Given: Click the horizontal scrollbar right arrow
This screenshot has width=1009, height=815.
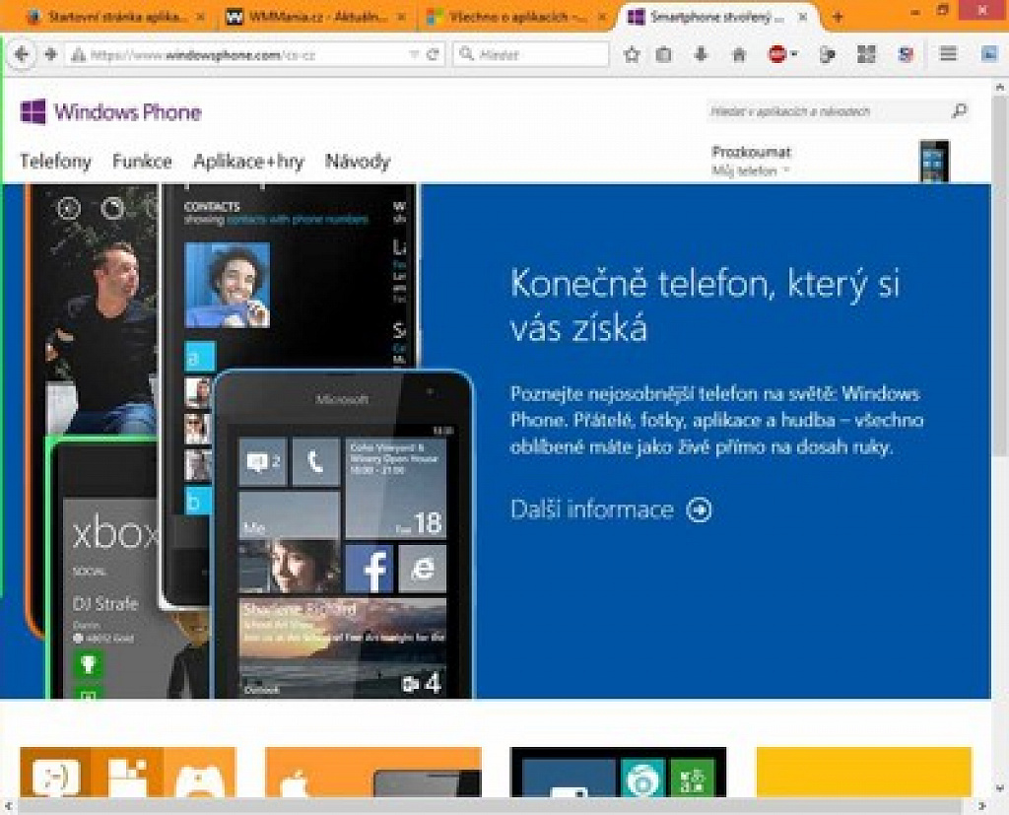Looking at the screenshot, I should pos(982,806).
